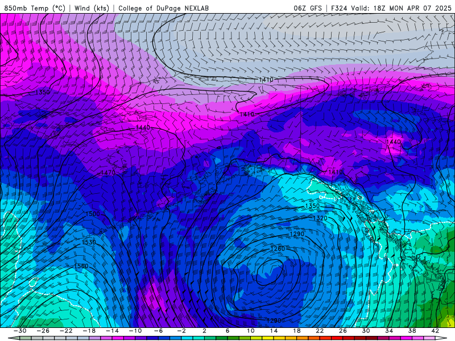The width and height of the screenshot is (455, 341).
Task: Click the positive 2 value on the temperature scale
Action: click(204, 331)
